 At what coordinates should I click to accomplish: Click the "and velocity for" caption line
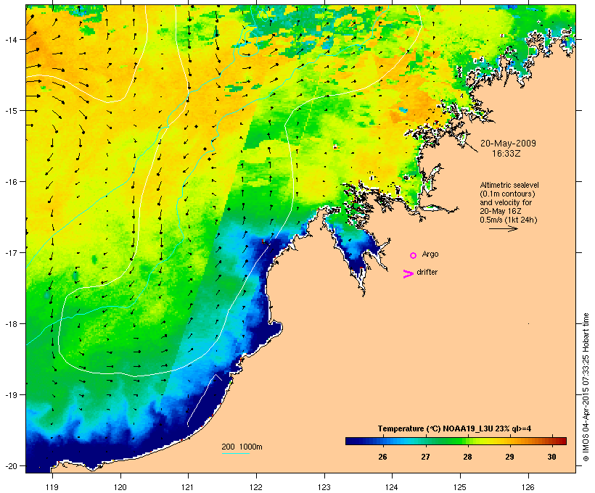(x=506, y=202)
